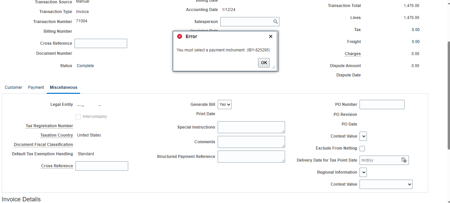This screenshot has height=203, width=450.
Task: Click the red error icon in the dialog
Action: pos(179,36)
